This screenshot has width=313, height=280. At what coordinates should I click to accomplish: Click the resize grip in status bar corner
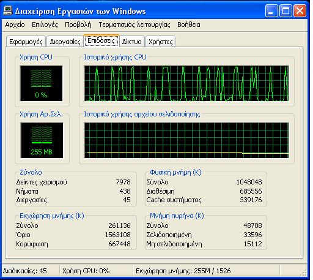304,273
